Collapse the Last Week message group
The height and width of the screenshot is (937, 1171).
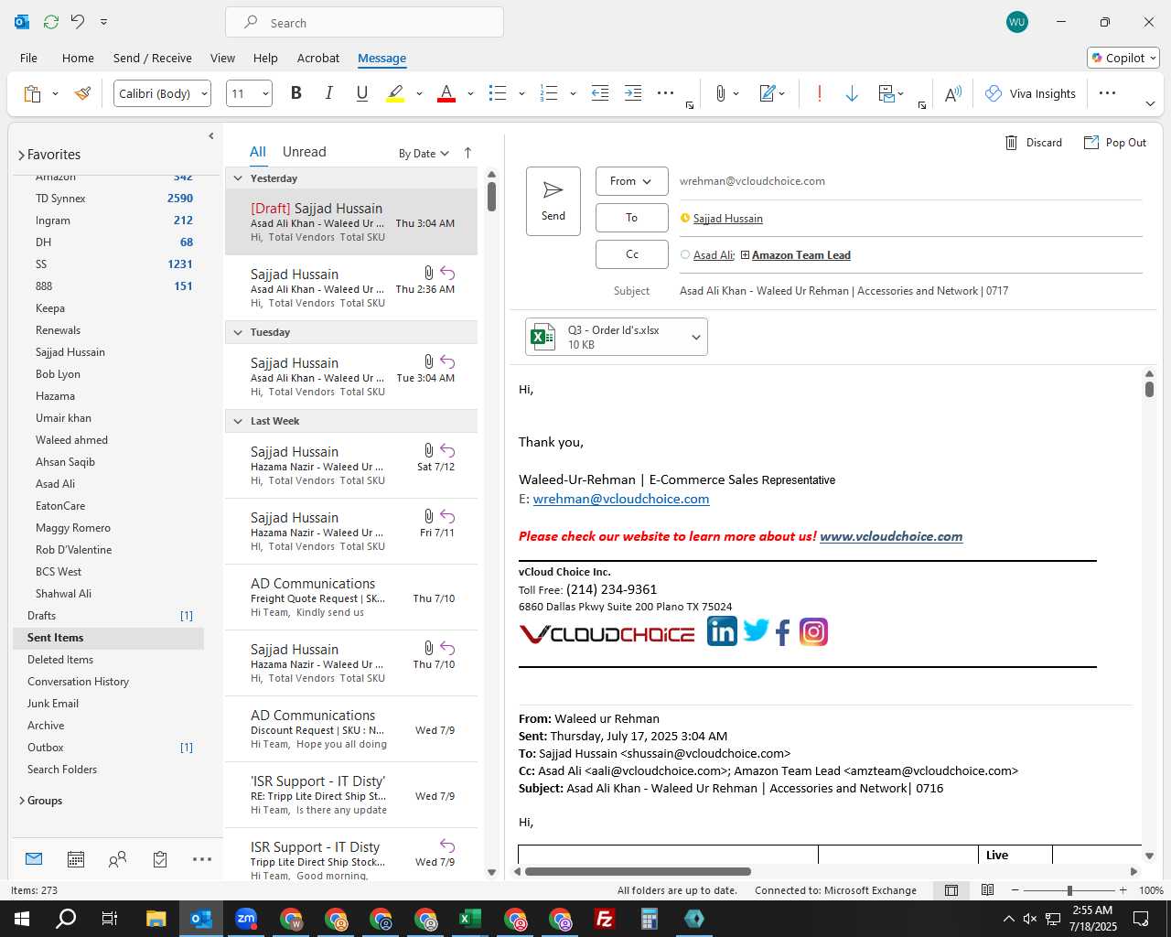point(238,421)
